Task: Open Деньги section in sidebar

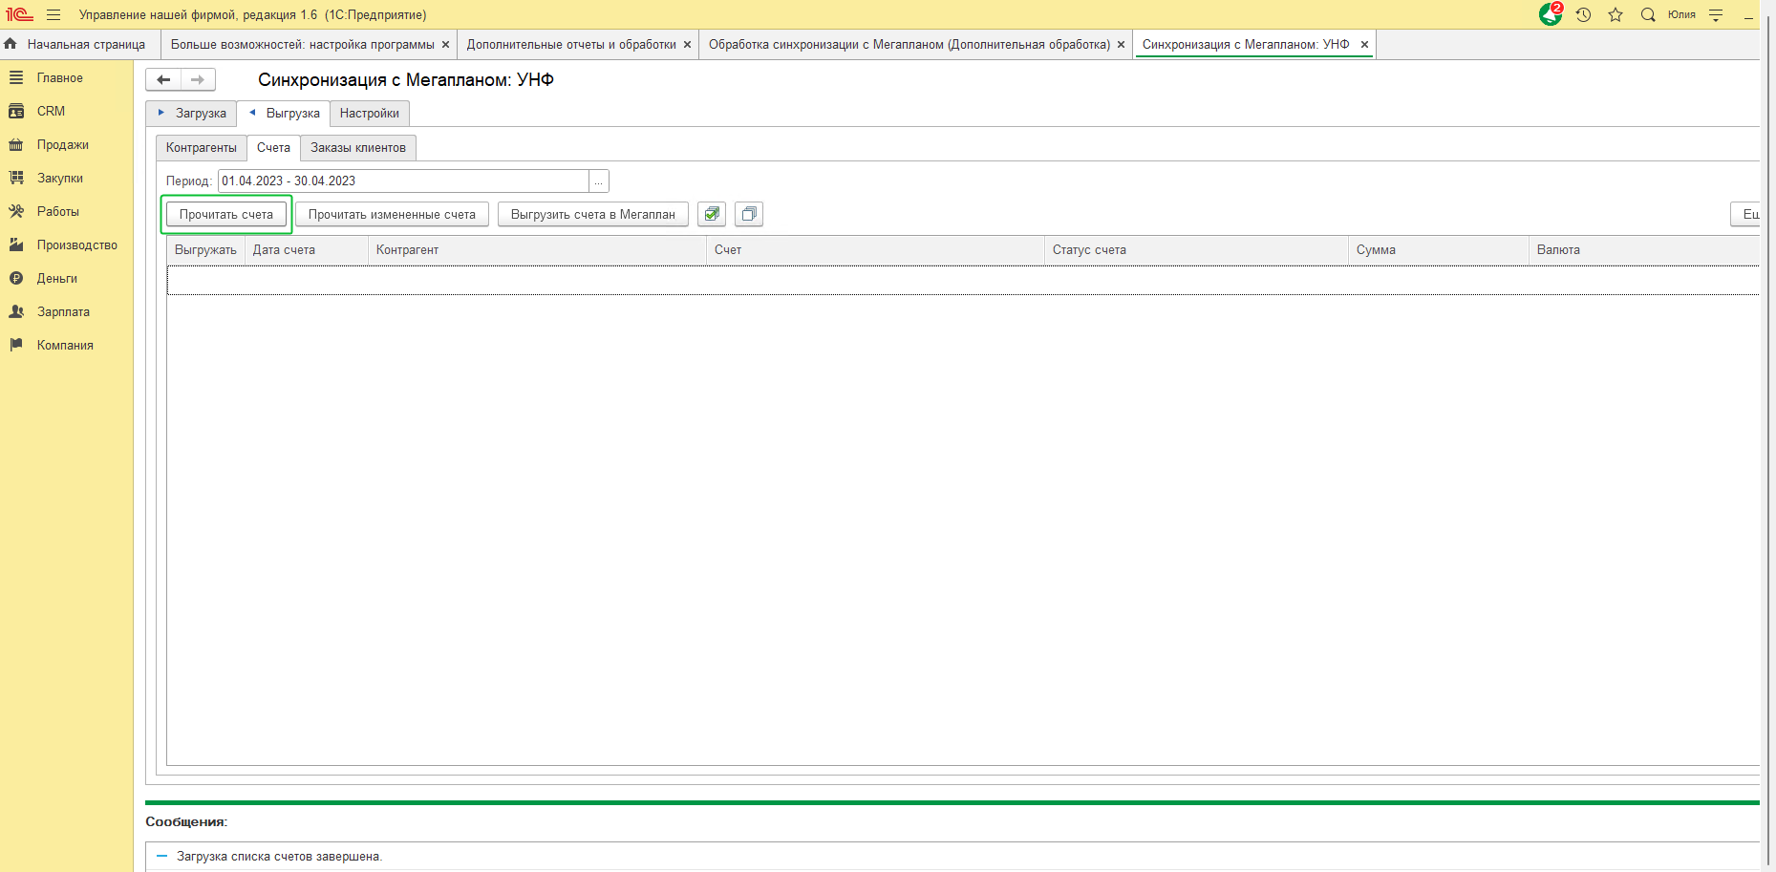Action: [56, 278]
